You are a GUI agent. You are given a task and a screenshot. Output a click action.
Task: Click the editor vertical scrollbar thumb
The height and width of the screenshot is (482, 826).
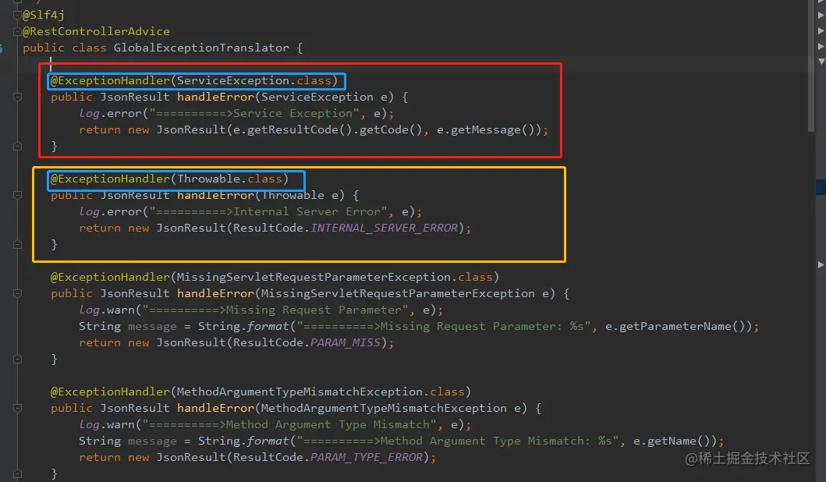pyautogui.click(x=810, y=66)
